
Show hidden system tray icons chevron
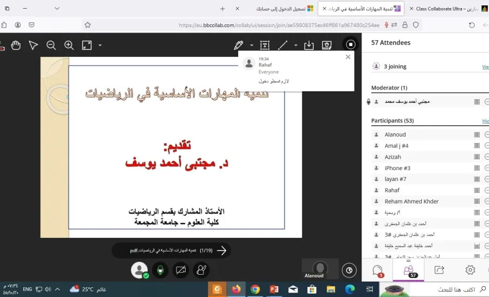[x=58, y=289]
